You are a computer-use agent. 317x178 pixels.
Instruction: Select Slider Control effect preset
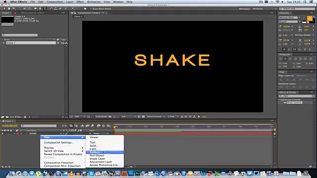(x=294, y=103)
